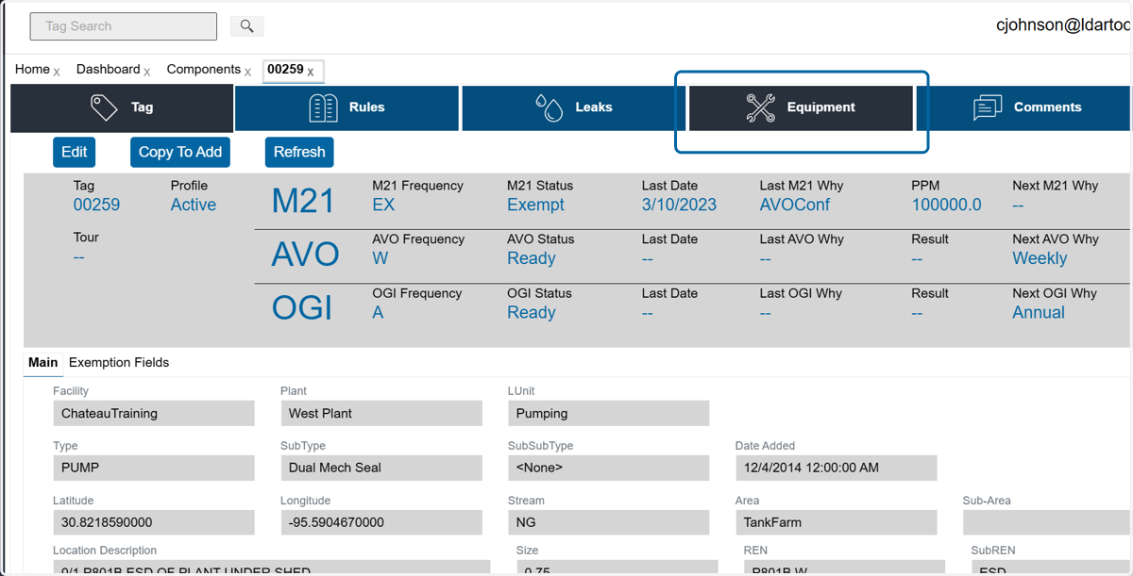
Task: Open the Equipment section
Action: pos(801,108)
